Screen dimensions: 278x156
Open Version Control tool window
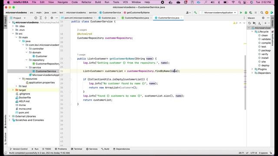pyautogui.click(x=19, y=149)
